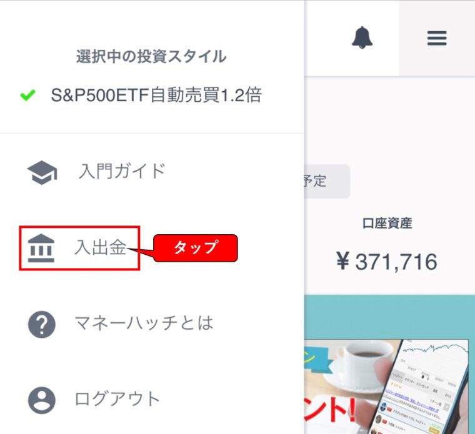Click the 口座資産 label
The height and width of the screenshot is (434, 475).
387,224
